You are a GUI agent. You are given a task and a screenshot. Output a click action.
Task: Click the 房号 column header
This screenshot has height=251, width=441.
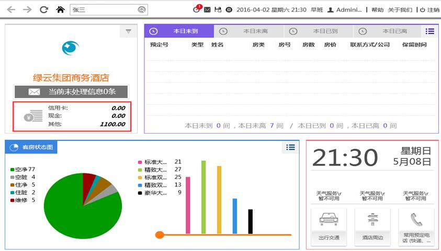pyautogui.click(x=285, y=44)
